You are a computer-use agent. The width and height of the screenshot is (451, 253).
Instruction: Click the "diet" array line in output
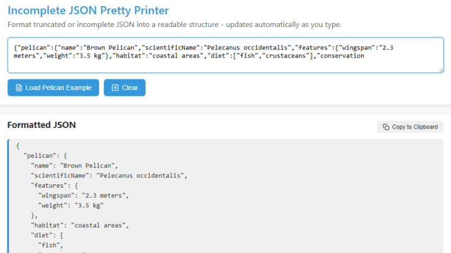coord(48,236)
